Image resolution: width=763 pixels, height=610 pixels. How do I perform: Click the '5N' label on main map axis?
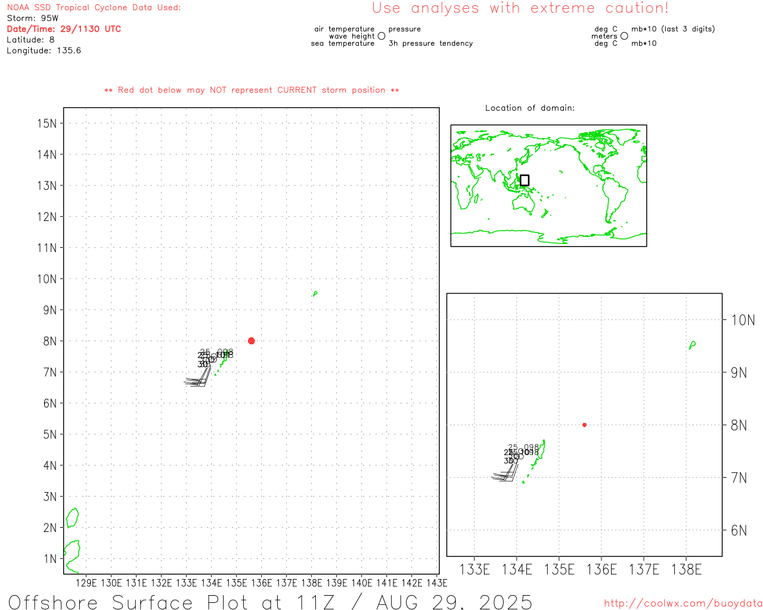click(x=50, y=434)
